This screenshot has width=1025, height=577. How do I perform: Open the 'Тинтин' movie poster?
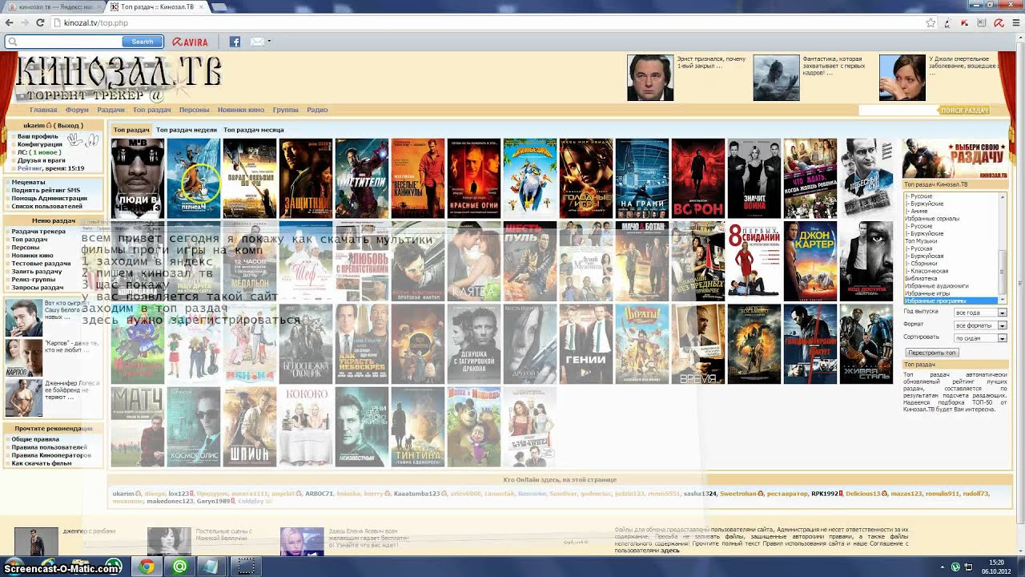[418, 426]
